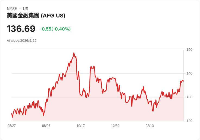Select the current price 136.69
The width and height of the screenshot is (200, 140).
pos(21,29)
